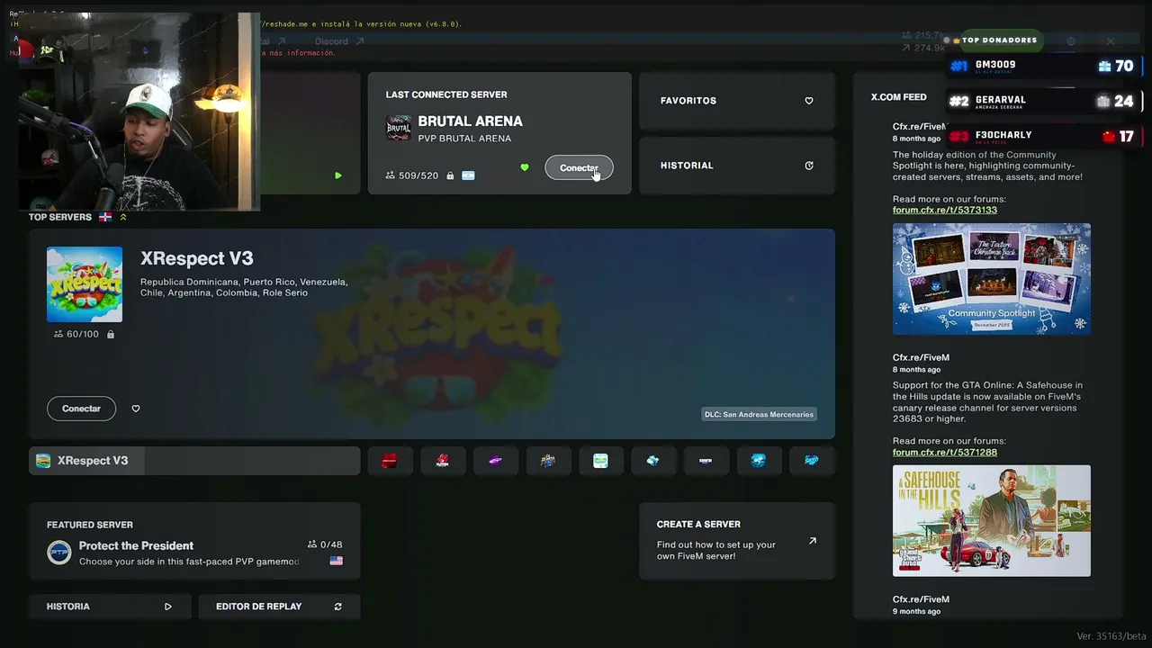The width and height of the screenshot is (1152, 648).
Task: Click the lock icon beside 509/520
Action: click(x=449, y=175)
